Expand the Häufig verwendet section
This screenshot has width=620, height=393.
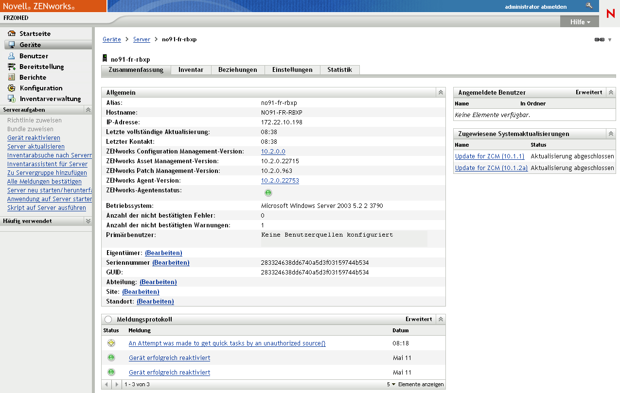point(88,221)
